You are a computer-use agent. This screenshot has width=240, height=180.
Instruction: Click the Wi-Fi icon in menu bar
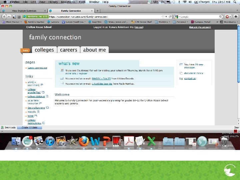point(185,2)
